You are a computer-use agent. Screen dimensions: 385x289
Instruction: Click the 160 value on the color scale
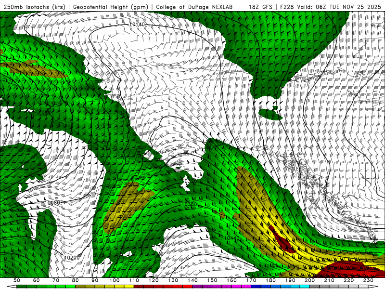point(231,280)
